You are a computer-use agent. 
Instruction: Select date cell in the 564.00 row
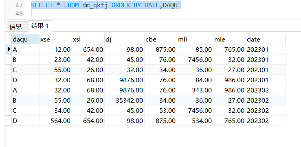(266, 121)
